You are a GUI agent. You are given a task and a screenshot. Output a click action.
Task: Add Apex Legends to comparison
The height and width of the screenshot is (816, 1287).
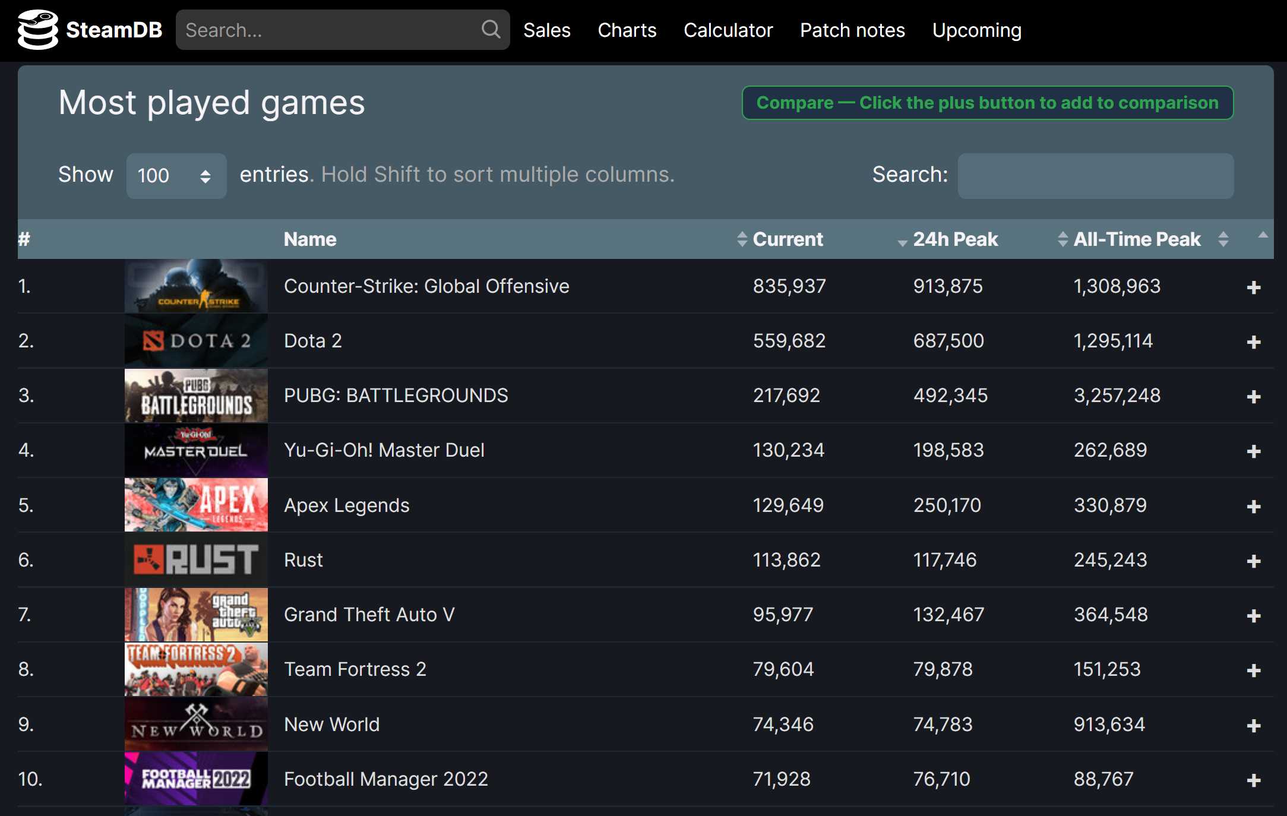click(x=1253, y=507)
